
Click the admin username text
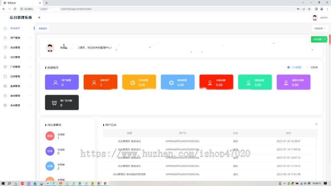point(324,18)
